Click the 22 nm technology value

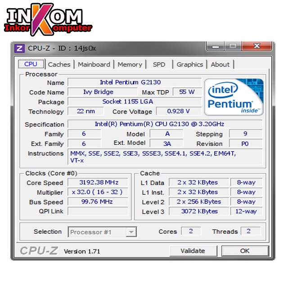tap(85, 111)
